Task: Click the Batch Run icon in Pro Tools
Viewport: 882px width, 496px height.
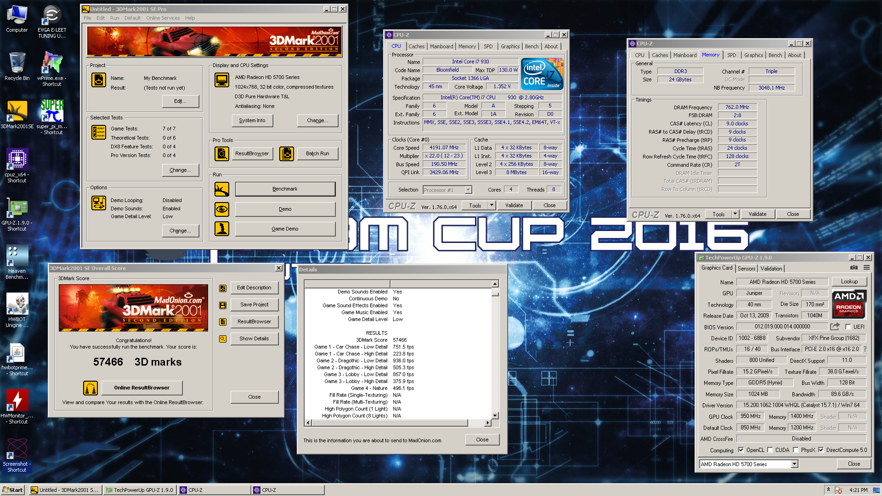Action: [287, 153]
